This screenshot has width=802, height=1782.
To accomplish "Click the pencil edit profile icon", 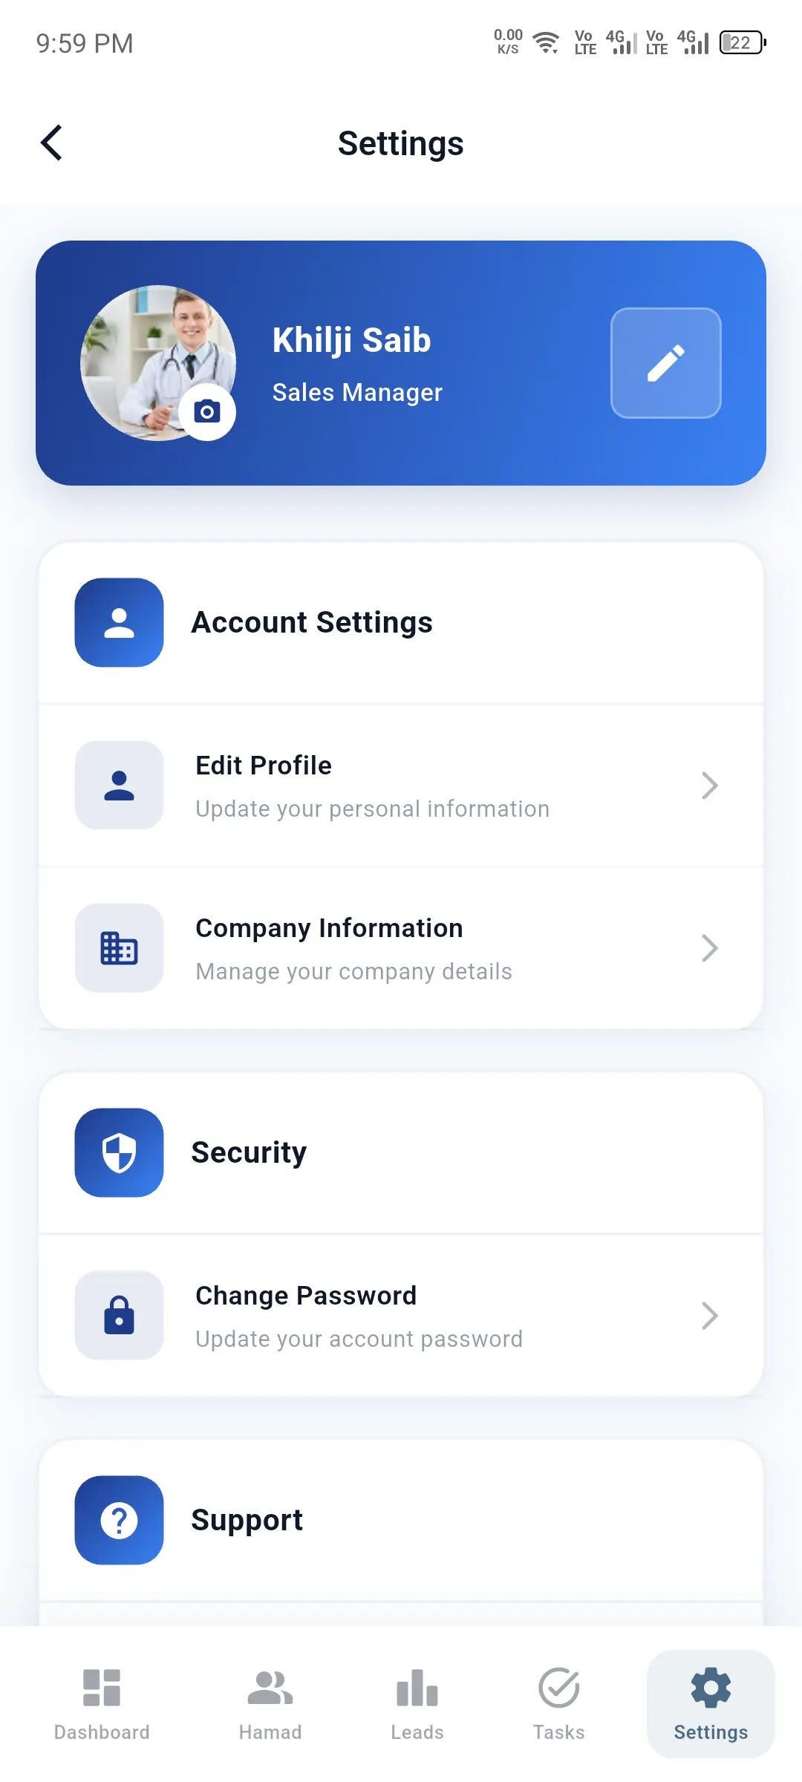I will coord(665,363).
